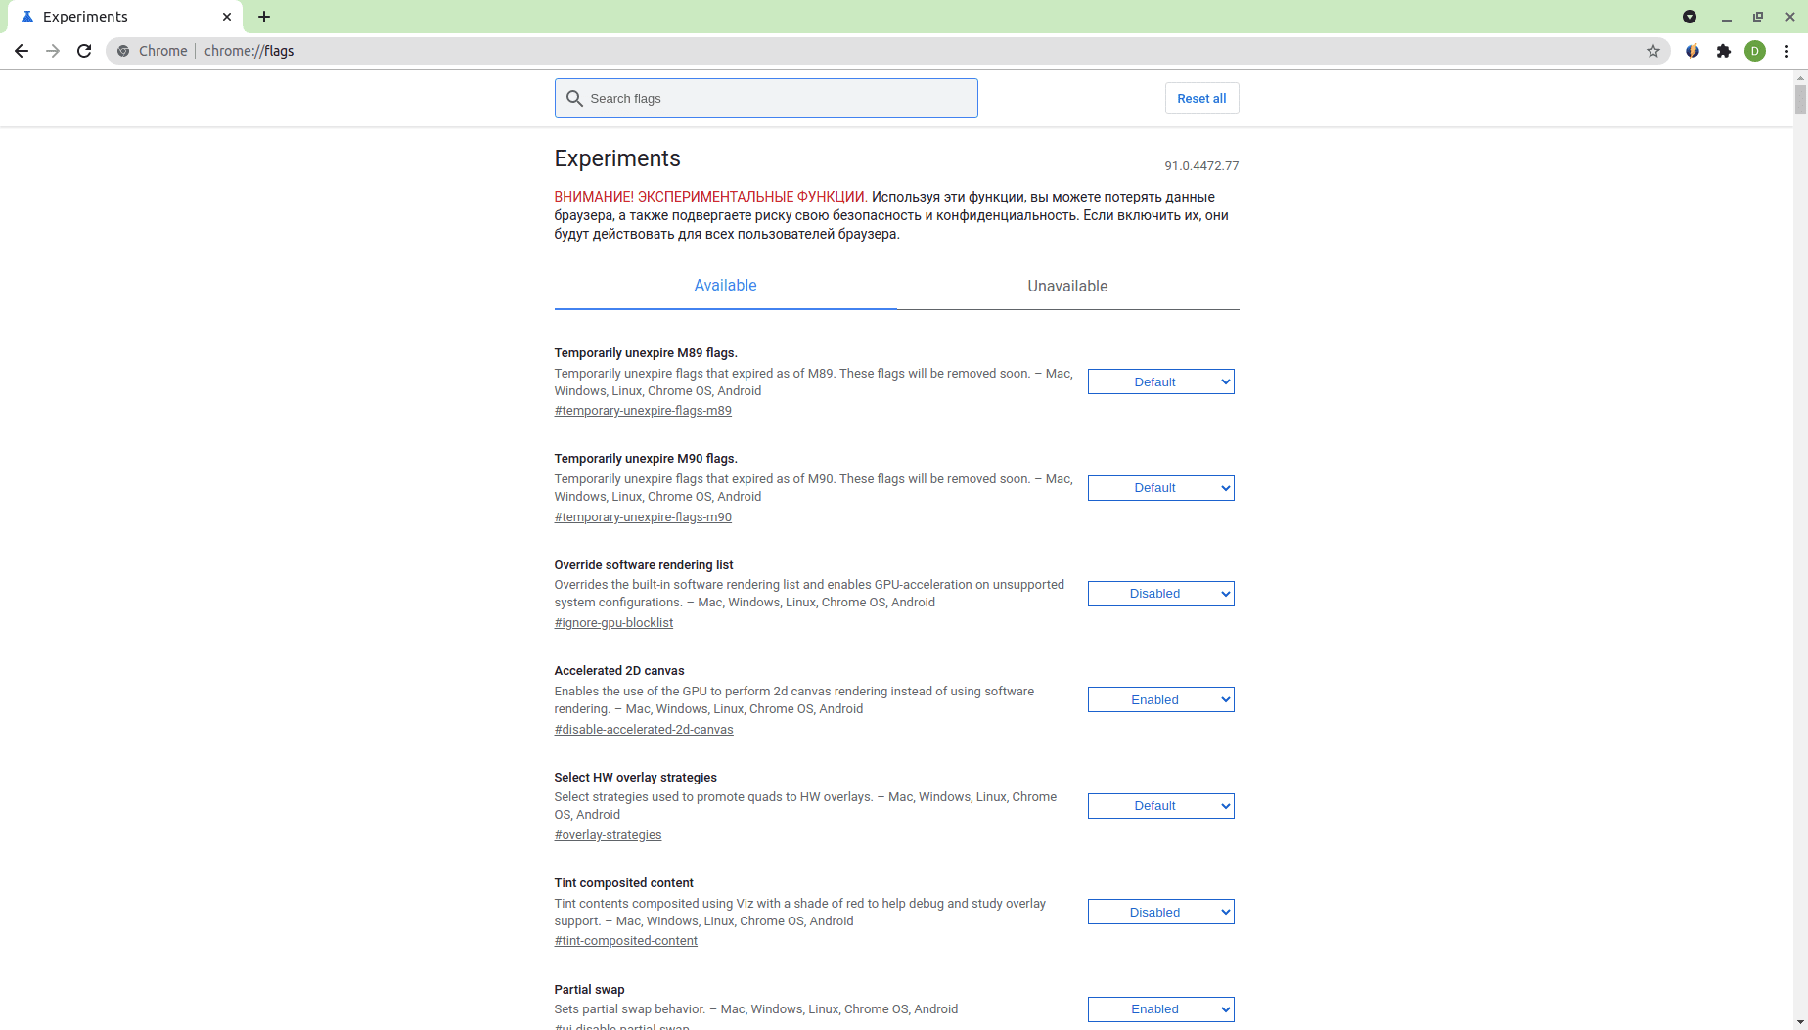Open a new tab with plus icon

coord(264,17)
